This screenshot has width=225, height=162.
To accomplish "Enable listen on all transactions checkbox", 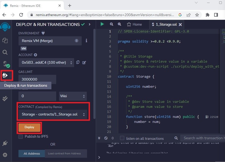I will coord(122,138).
